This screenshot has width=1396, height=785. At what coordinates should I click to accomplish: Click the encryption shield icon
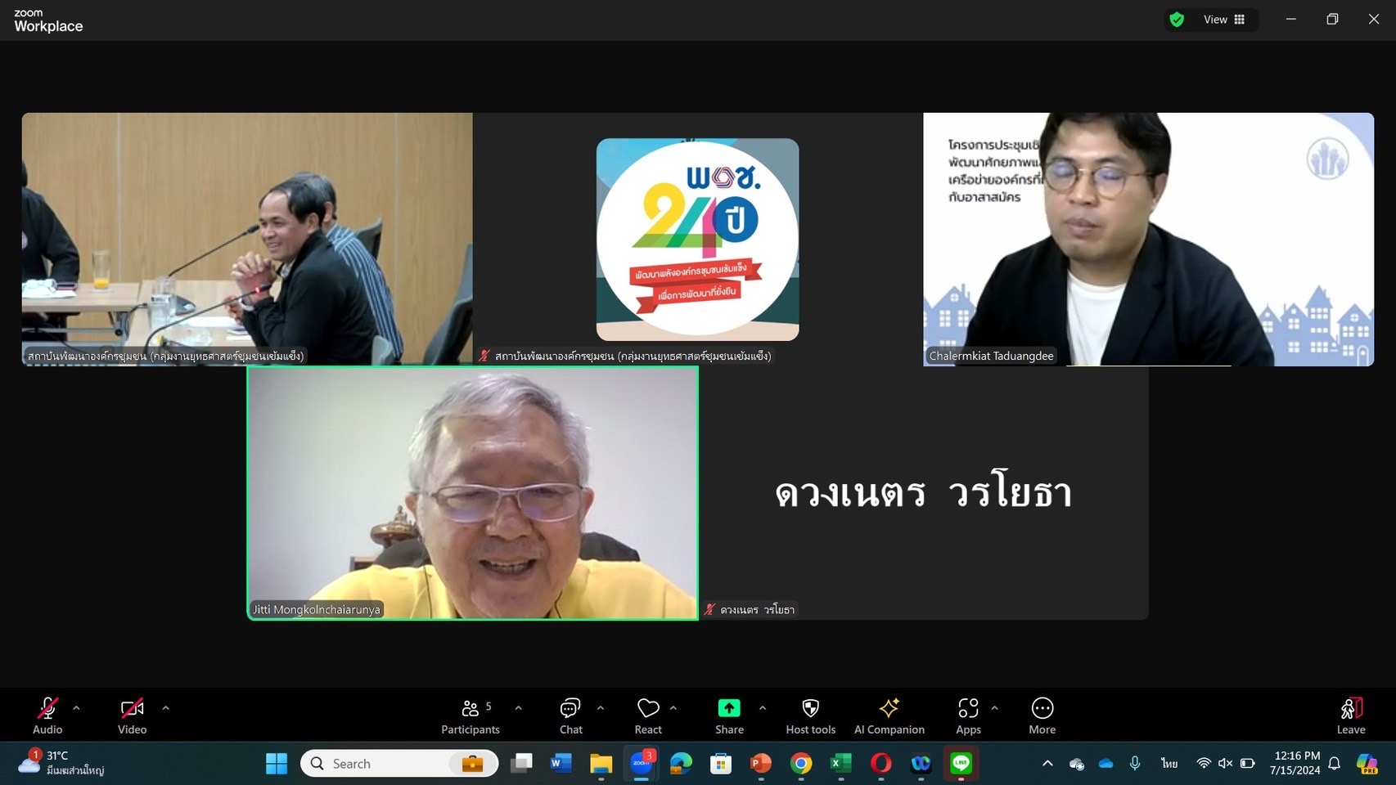click(1177, 20)
